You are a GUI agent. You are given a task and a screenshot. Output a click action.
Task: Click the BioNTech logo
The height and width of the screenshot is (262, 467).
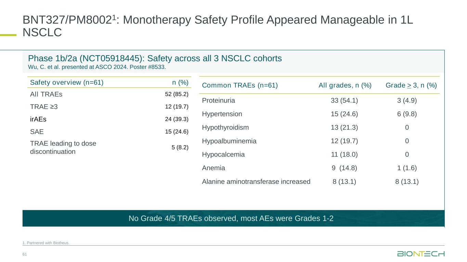pos(421,254)
